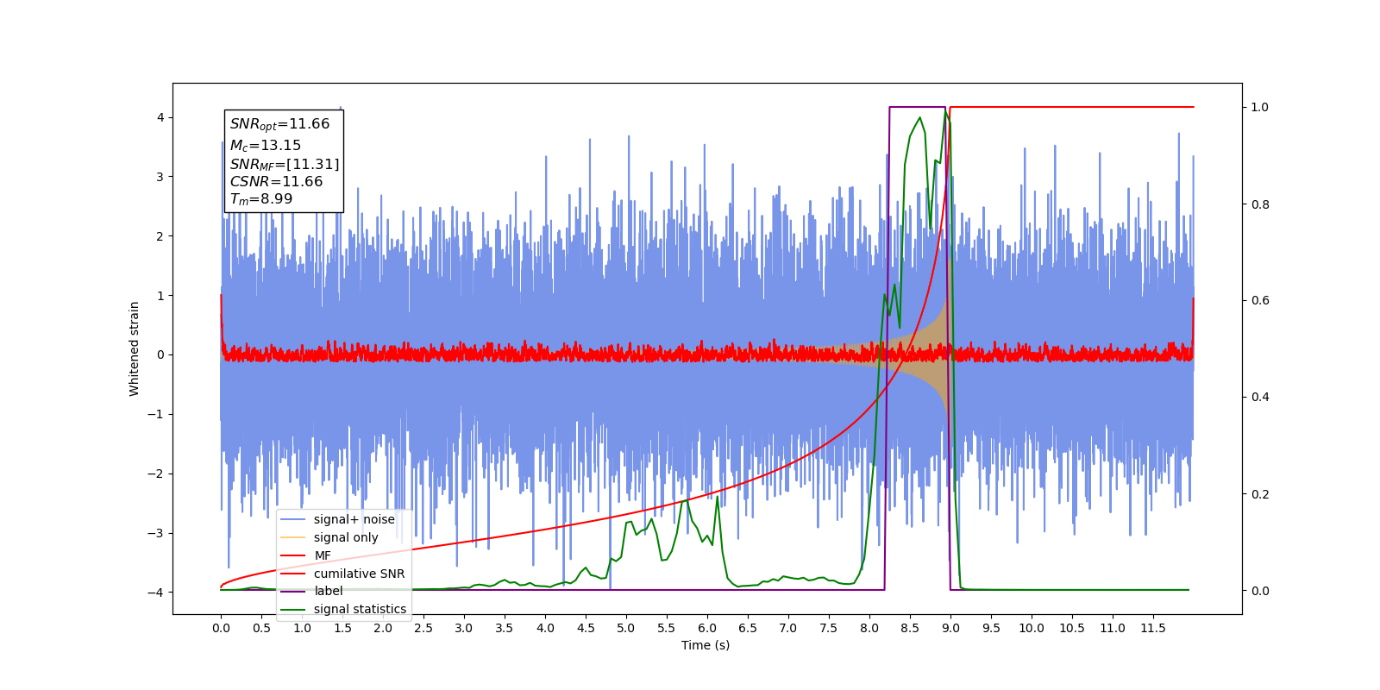1380x690 pixels.
Task: Click the 5.5 tick on the time axis
Action: pyautogui.click(x=667, y=628)
